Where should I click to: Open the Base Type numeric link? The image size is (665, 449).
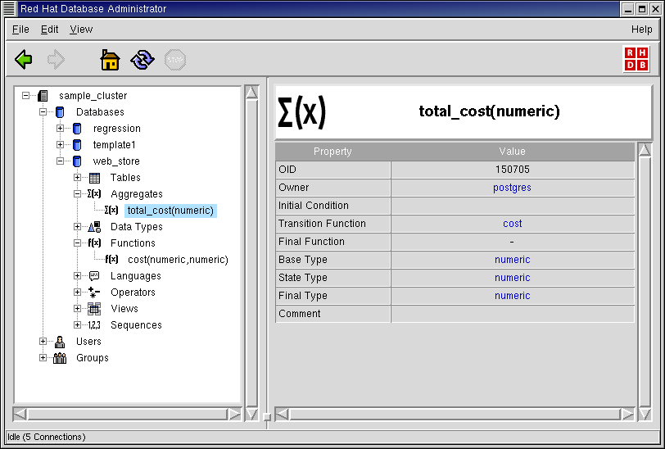point(513,260)
